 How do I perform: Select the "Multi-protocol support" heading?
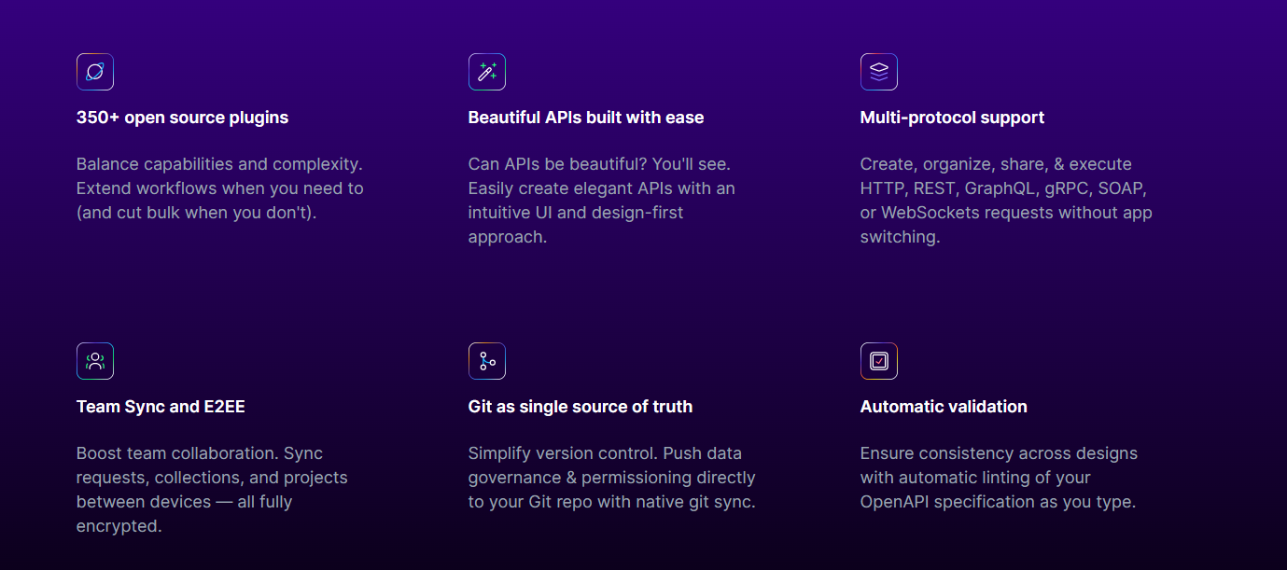[952, 118]
